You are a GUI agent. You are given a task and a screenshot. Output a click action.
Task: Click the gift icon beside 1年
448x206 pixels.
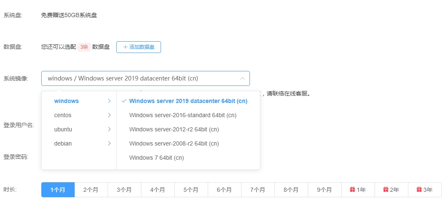pyautogui.click(x=352, y=189)
